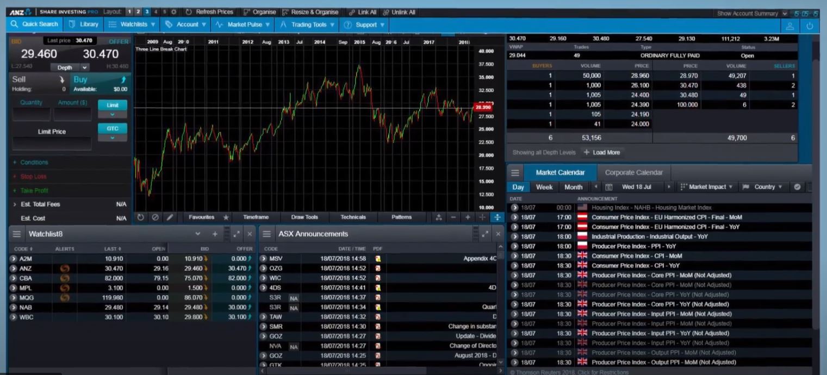This screenshot has width=827, height=375.
Task: Click the logout power icon
Action: tap(810, 26)
